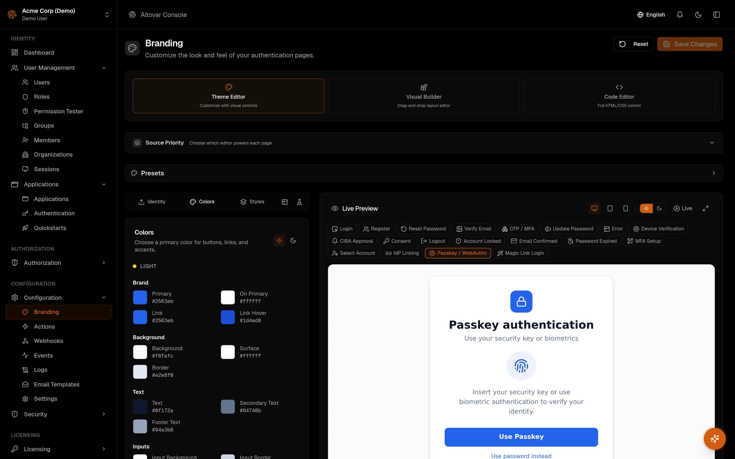Select the Visual Builder mode card
This screenshot has height=459, width=735.
click(x=424, y=96)
